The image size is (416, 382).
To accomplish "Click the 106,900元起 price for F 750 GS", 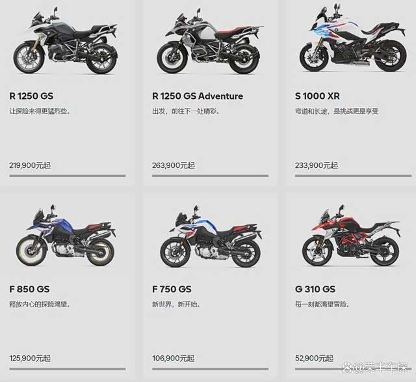I will tap(174, 359).
